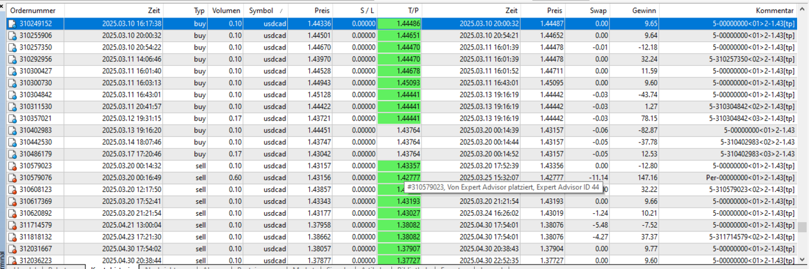Click the sell icon of order 311818132

pyautogui.click(x=12, y=237)
